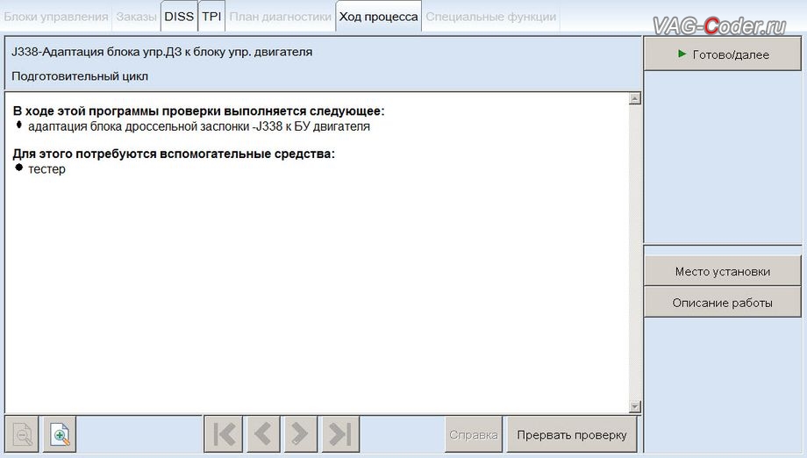Click heading В ходе этой программы проверки
This screenshot has width=807, height=458.
[198, 111]
